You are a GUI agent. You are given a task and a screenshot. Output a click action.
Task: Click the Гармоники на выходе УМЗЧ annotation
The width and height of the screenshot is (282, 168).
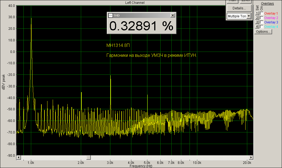coord(151,55)
